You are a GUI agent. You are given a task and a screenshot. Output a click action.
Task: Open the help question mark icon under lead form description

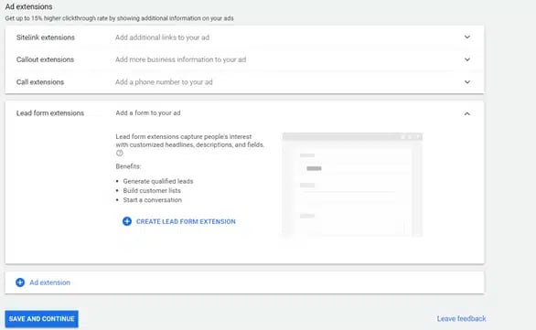(x=119, y=153)
